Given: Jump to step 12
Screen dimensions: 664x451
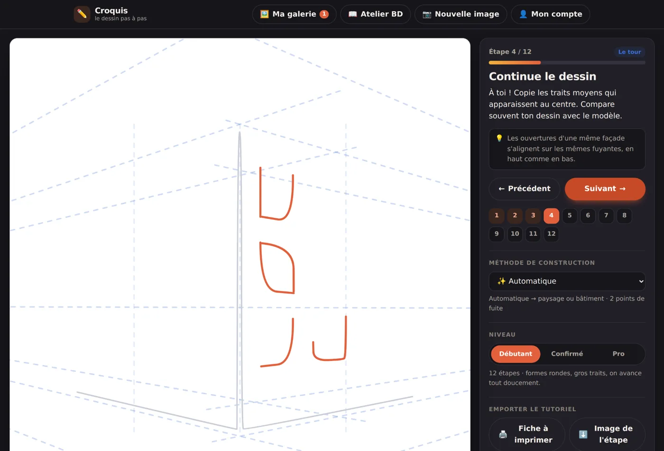Looking at the screenshot, I should (x=551, y=234).
